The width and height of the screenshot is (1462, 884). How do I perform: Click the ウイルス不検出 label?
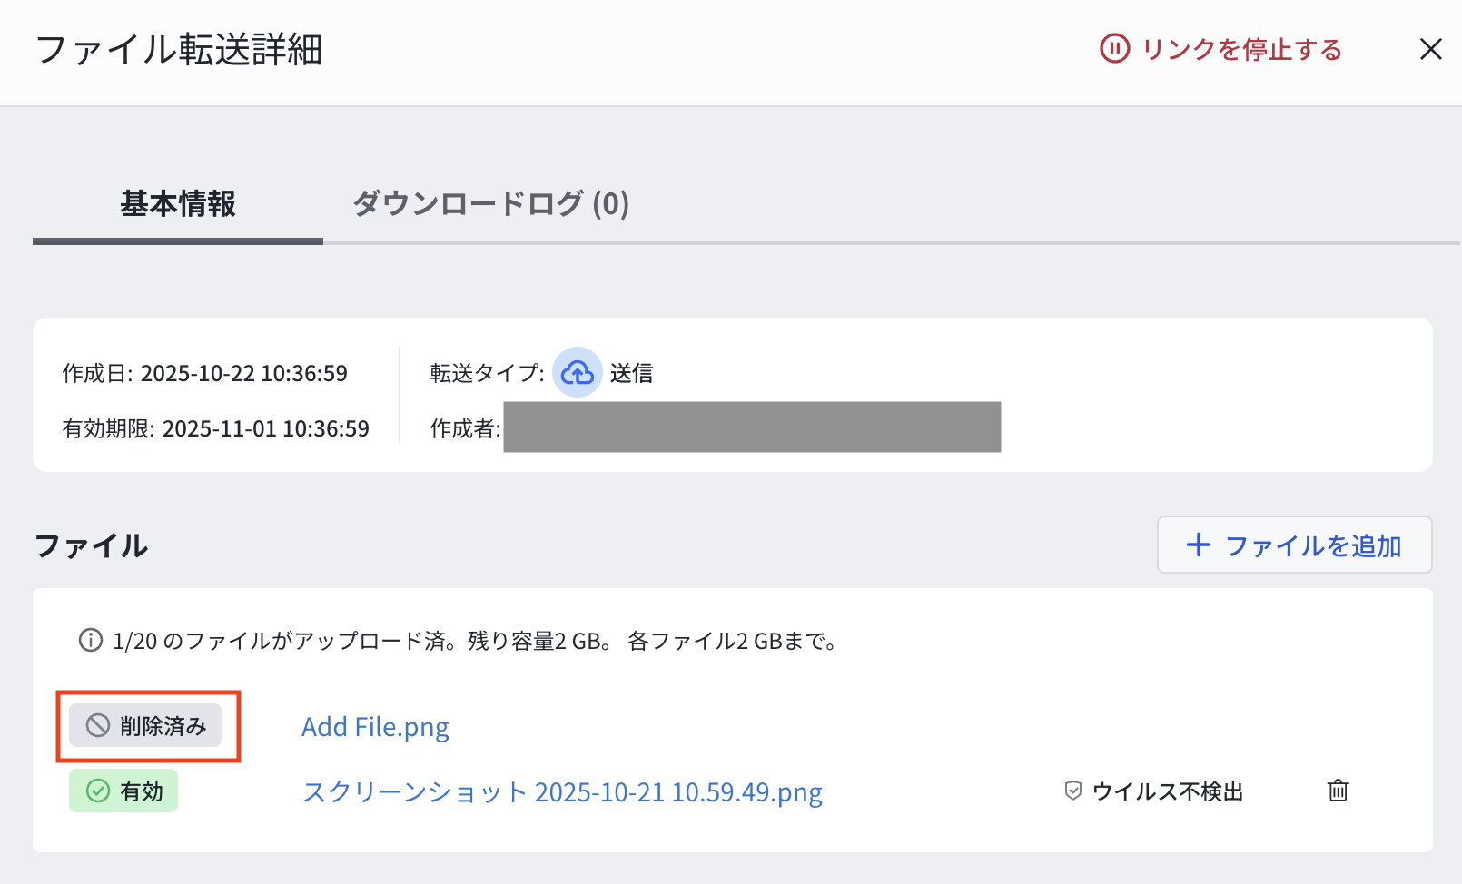click(x=1167, y=791)
